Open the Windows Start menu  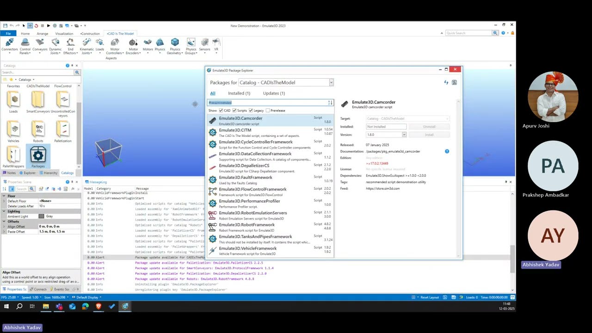(x=6, y=306)
